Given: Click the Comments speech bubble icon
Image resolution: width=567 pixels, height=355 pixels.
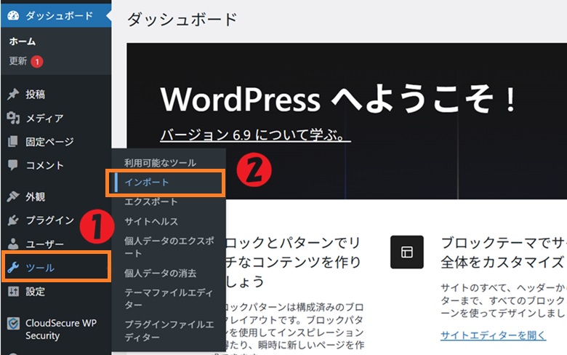Looking at the screenshot, I should click(13, 165).
